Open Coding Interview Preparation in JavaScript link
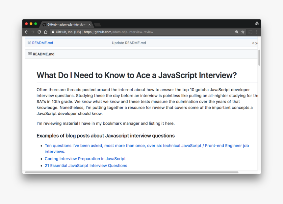 (85, 159)
